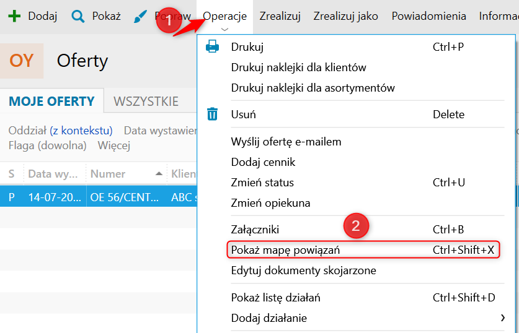This screenshot has width=519, height=333.
Task: Click the Więcej filter link
Action: 113,146
